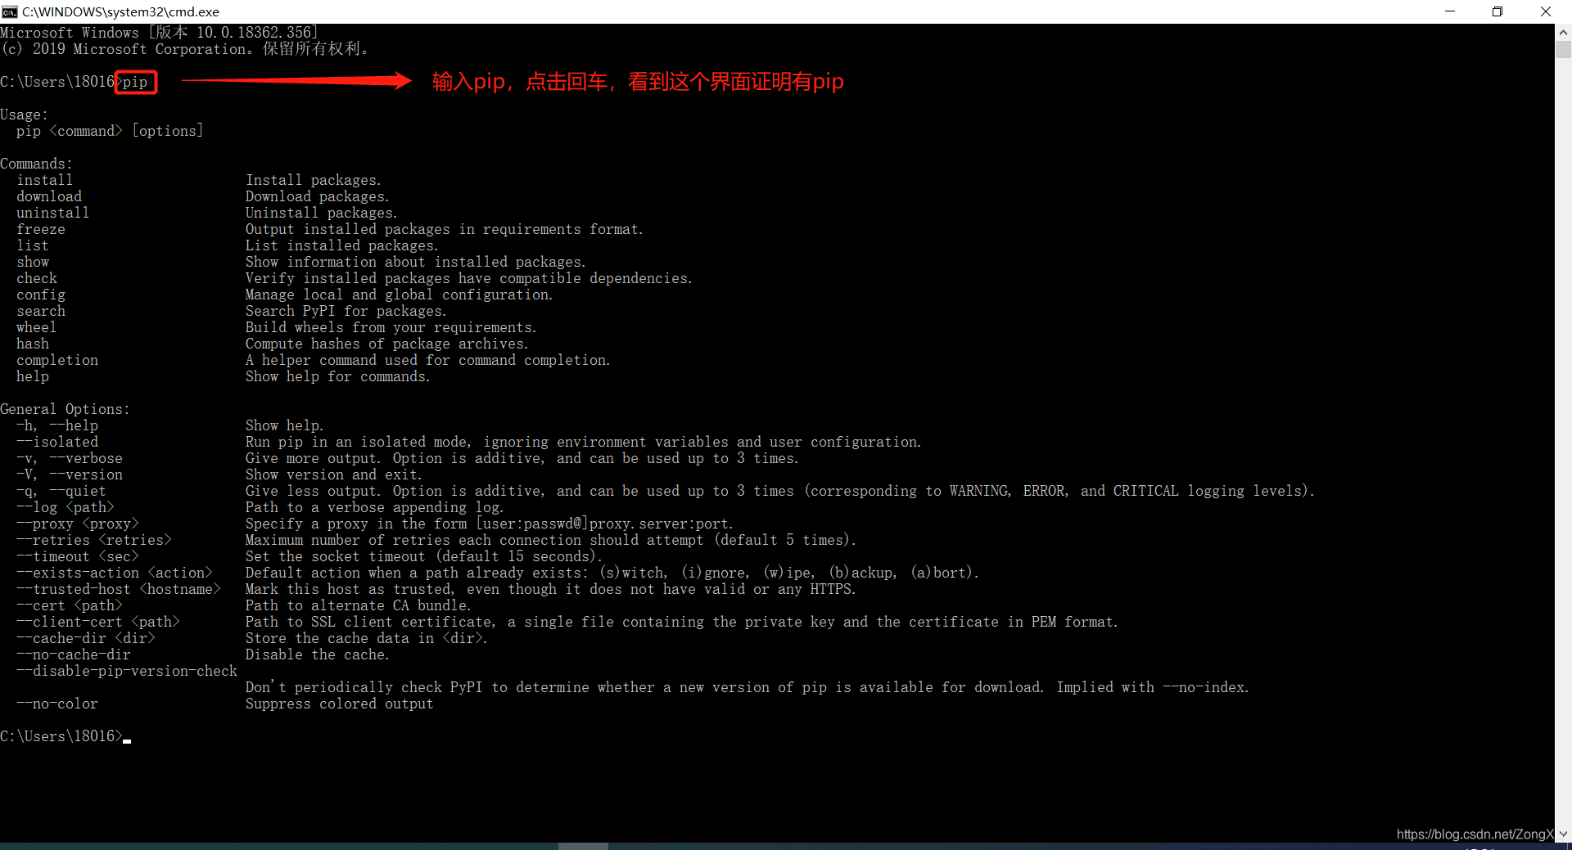Click the 'General Options:' heading
Screen dimensions: 1572x850
[x=65, y=409]
